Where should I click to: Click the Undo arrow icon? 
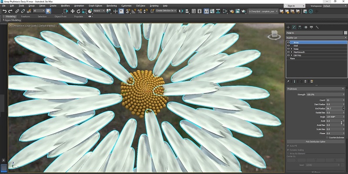point(4,11)
